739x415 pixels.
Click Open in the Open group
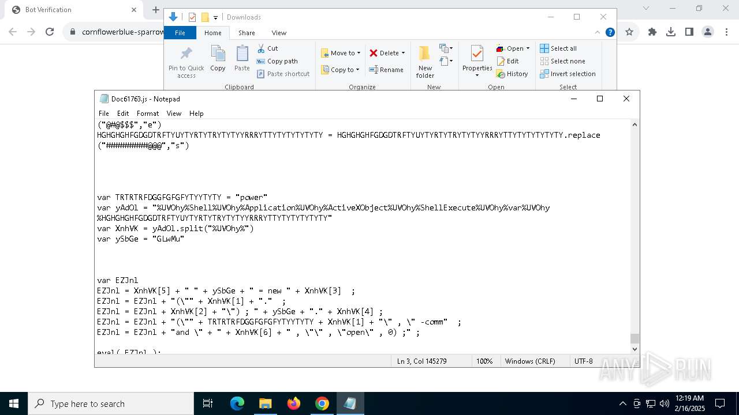[510, 48]
